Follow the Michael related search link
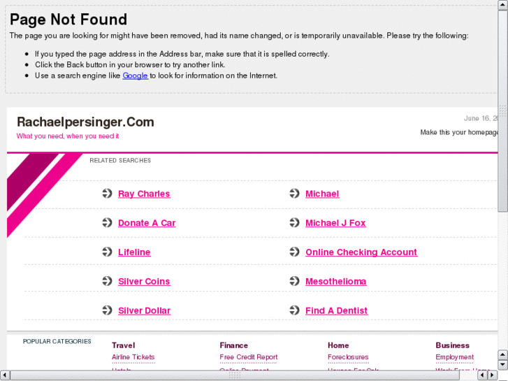The image size is (508, 381). 322,194
